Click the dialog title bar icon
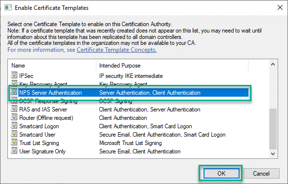 click(x=8, y=8)
